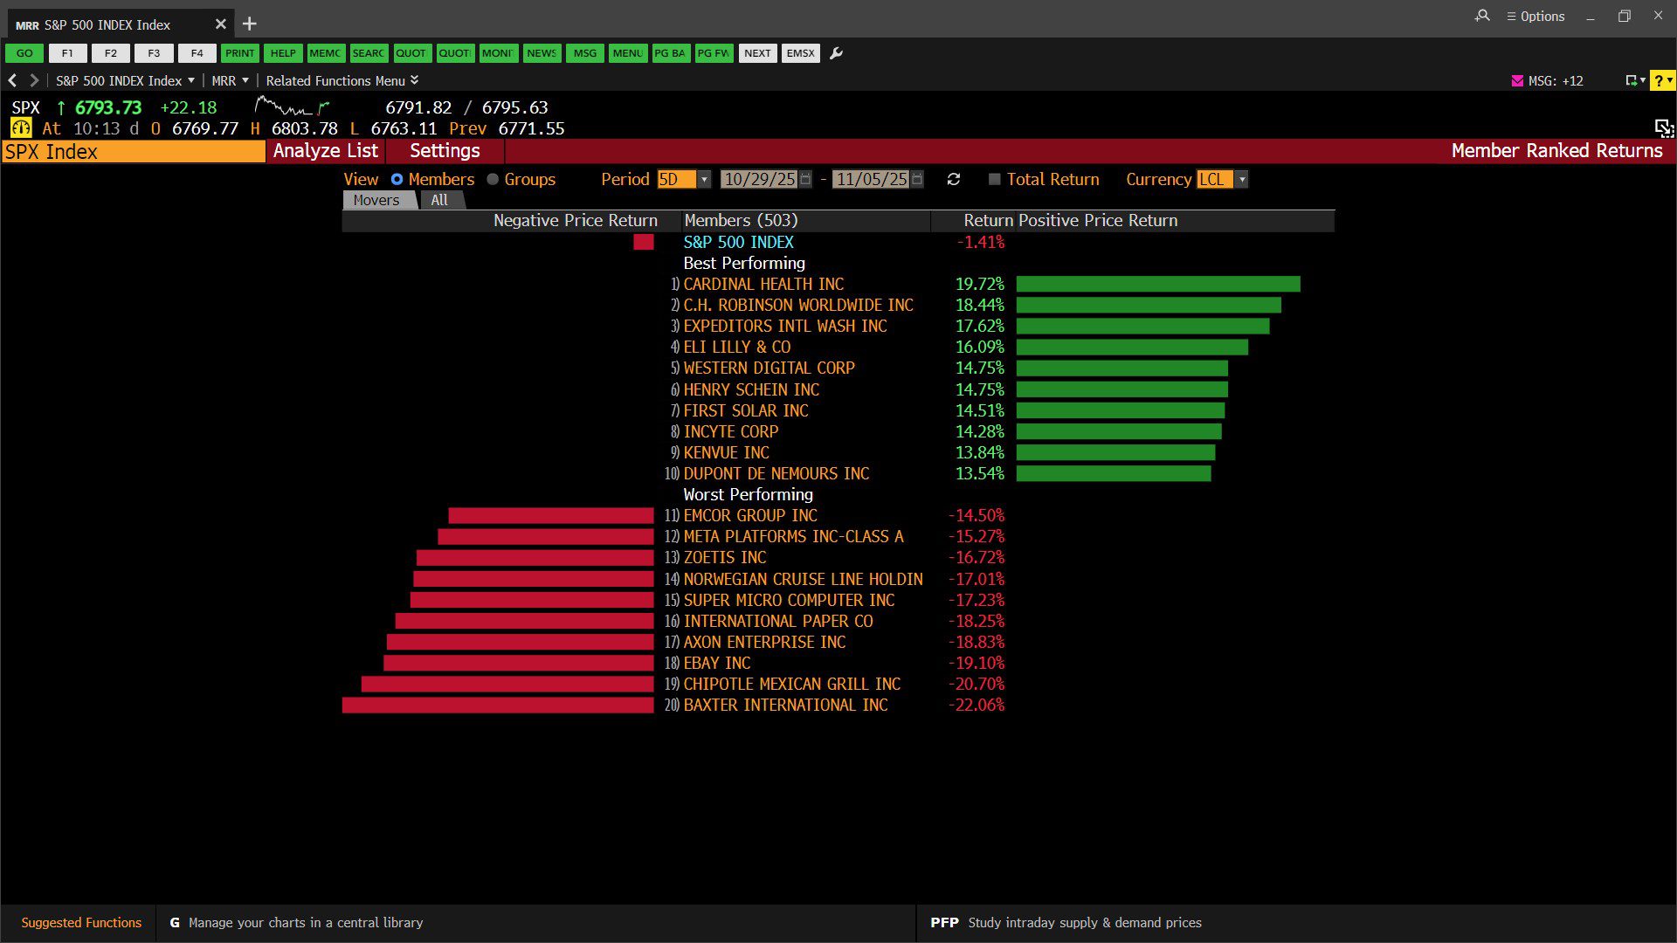Select the Members view radio button

[397, 179]
